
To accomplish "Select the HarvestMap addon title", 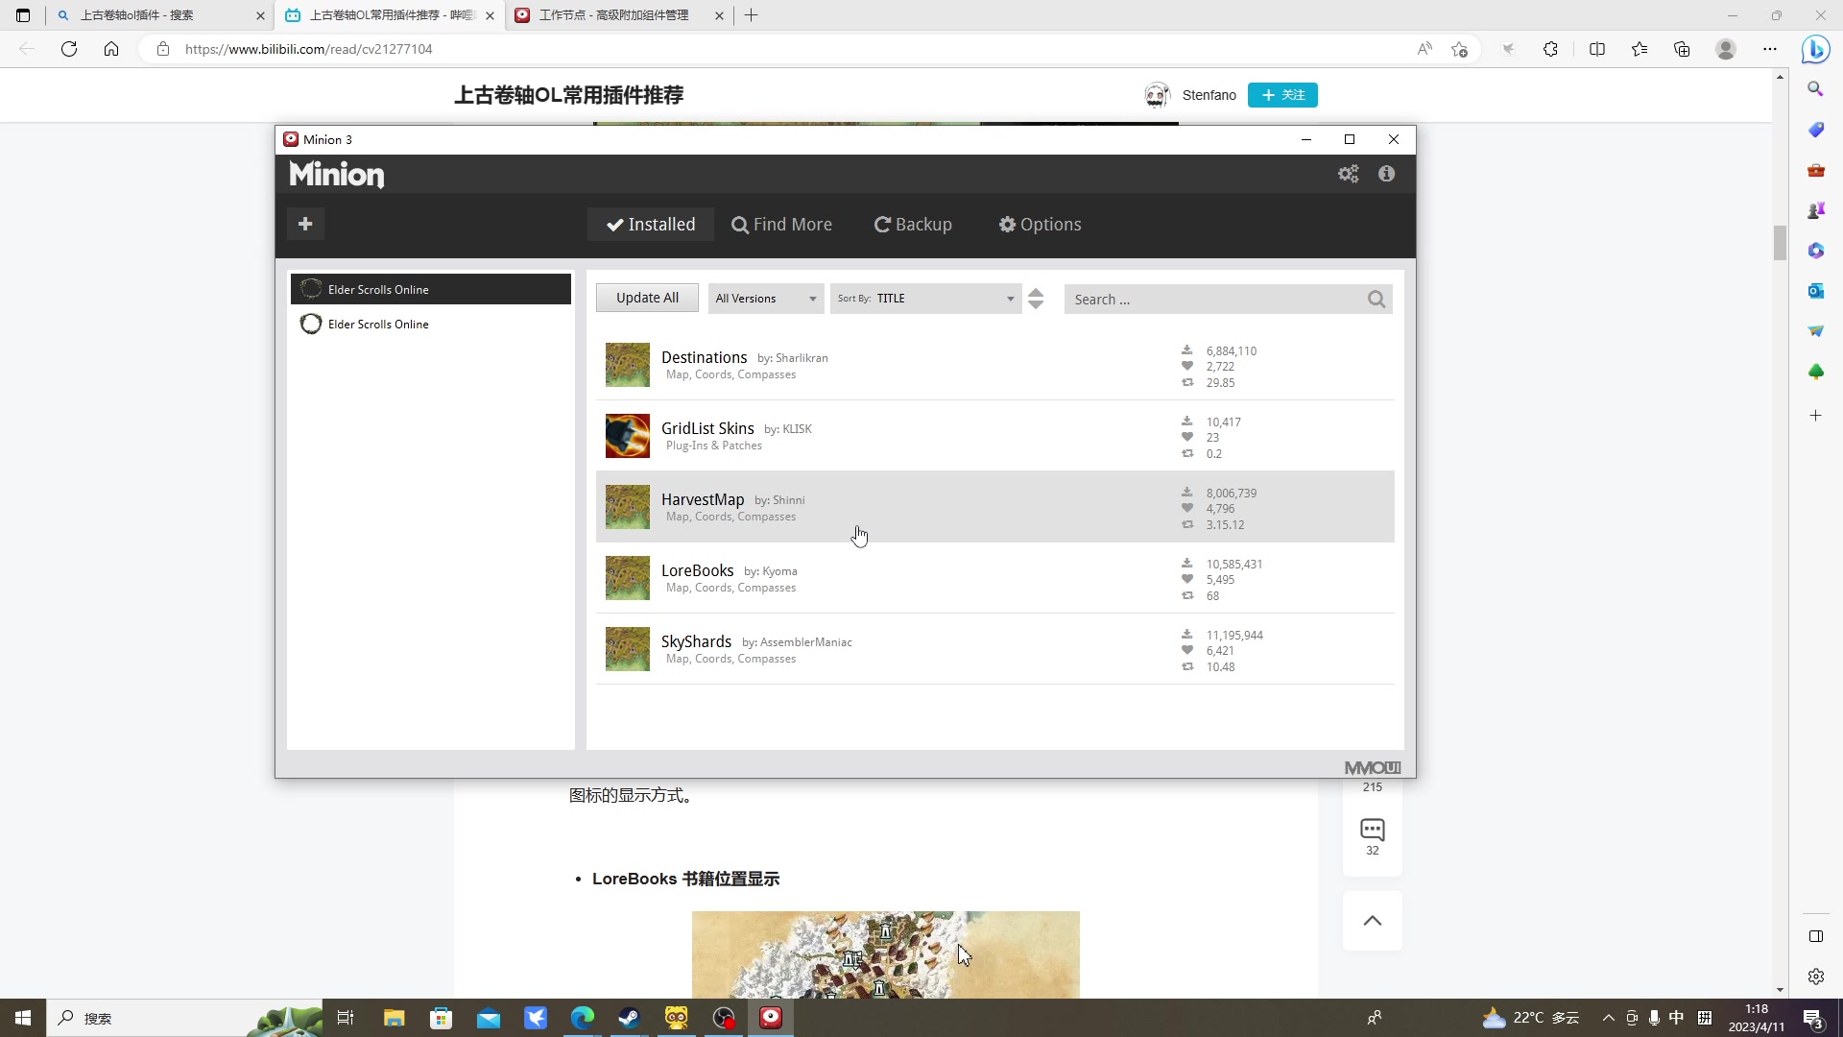I will click(x=703, y=499).
